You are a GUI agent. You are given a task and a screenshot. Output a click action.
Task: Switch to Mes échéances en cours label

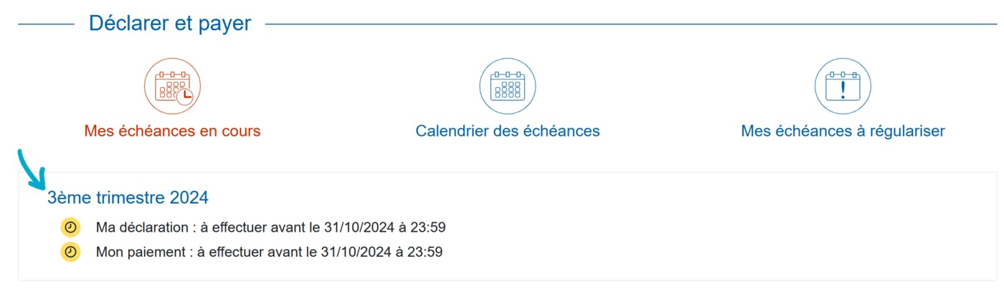(x=172, y=132)
